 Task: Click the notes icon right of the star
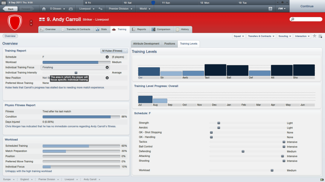[x=320, y=36]
